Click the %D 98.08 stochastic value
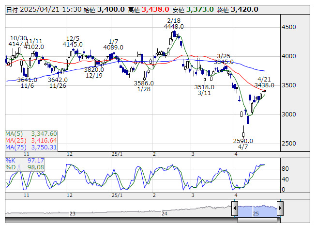The image size is (316, 228). point(25,167)
